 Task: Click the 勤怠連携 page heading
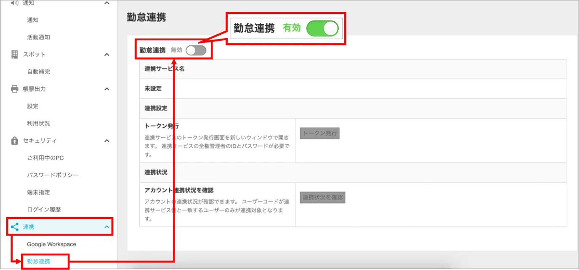(x=146, y=17)
